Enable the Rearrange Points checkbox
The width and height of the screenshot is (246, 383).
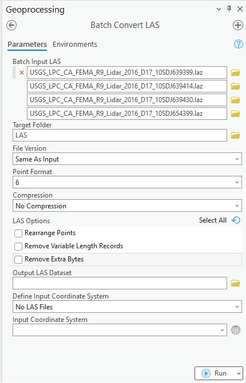18,233
